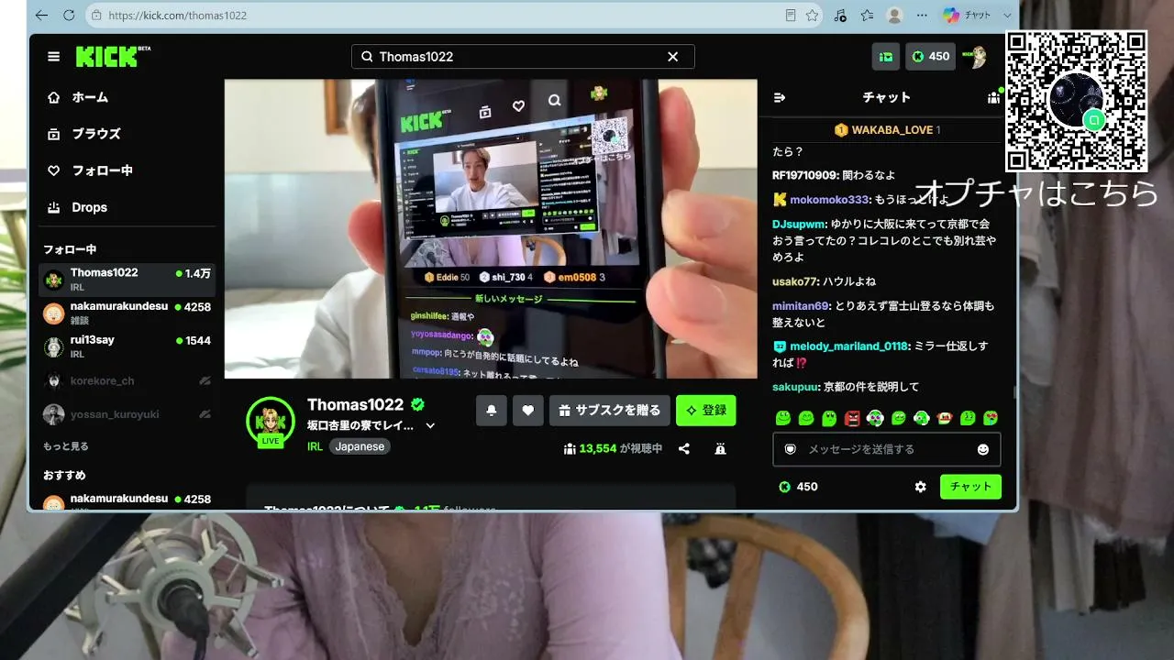This screenshot has width=1174, height=660.
Task: Show chat users list icon
Action: (x=993, y=97)
